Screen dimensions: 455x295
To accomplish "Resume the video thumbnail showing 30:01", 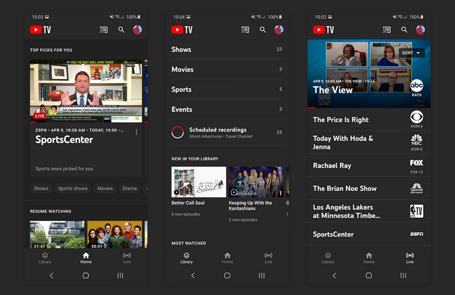I will (115, 234).
